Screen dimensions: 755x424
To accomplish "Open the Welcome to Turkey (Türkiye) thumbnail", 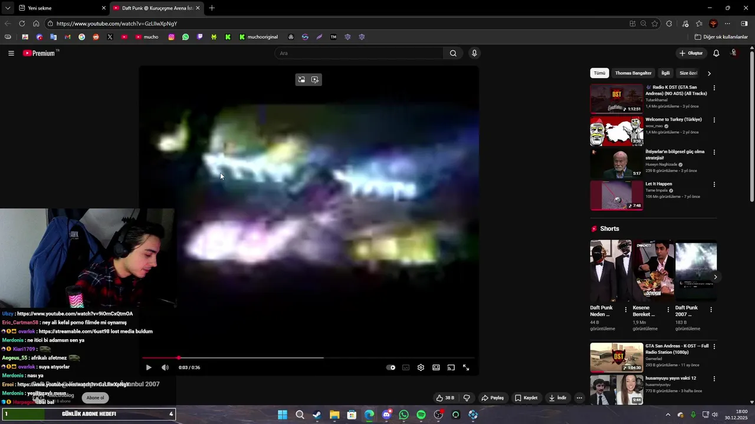I will (616, 131).
